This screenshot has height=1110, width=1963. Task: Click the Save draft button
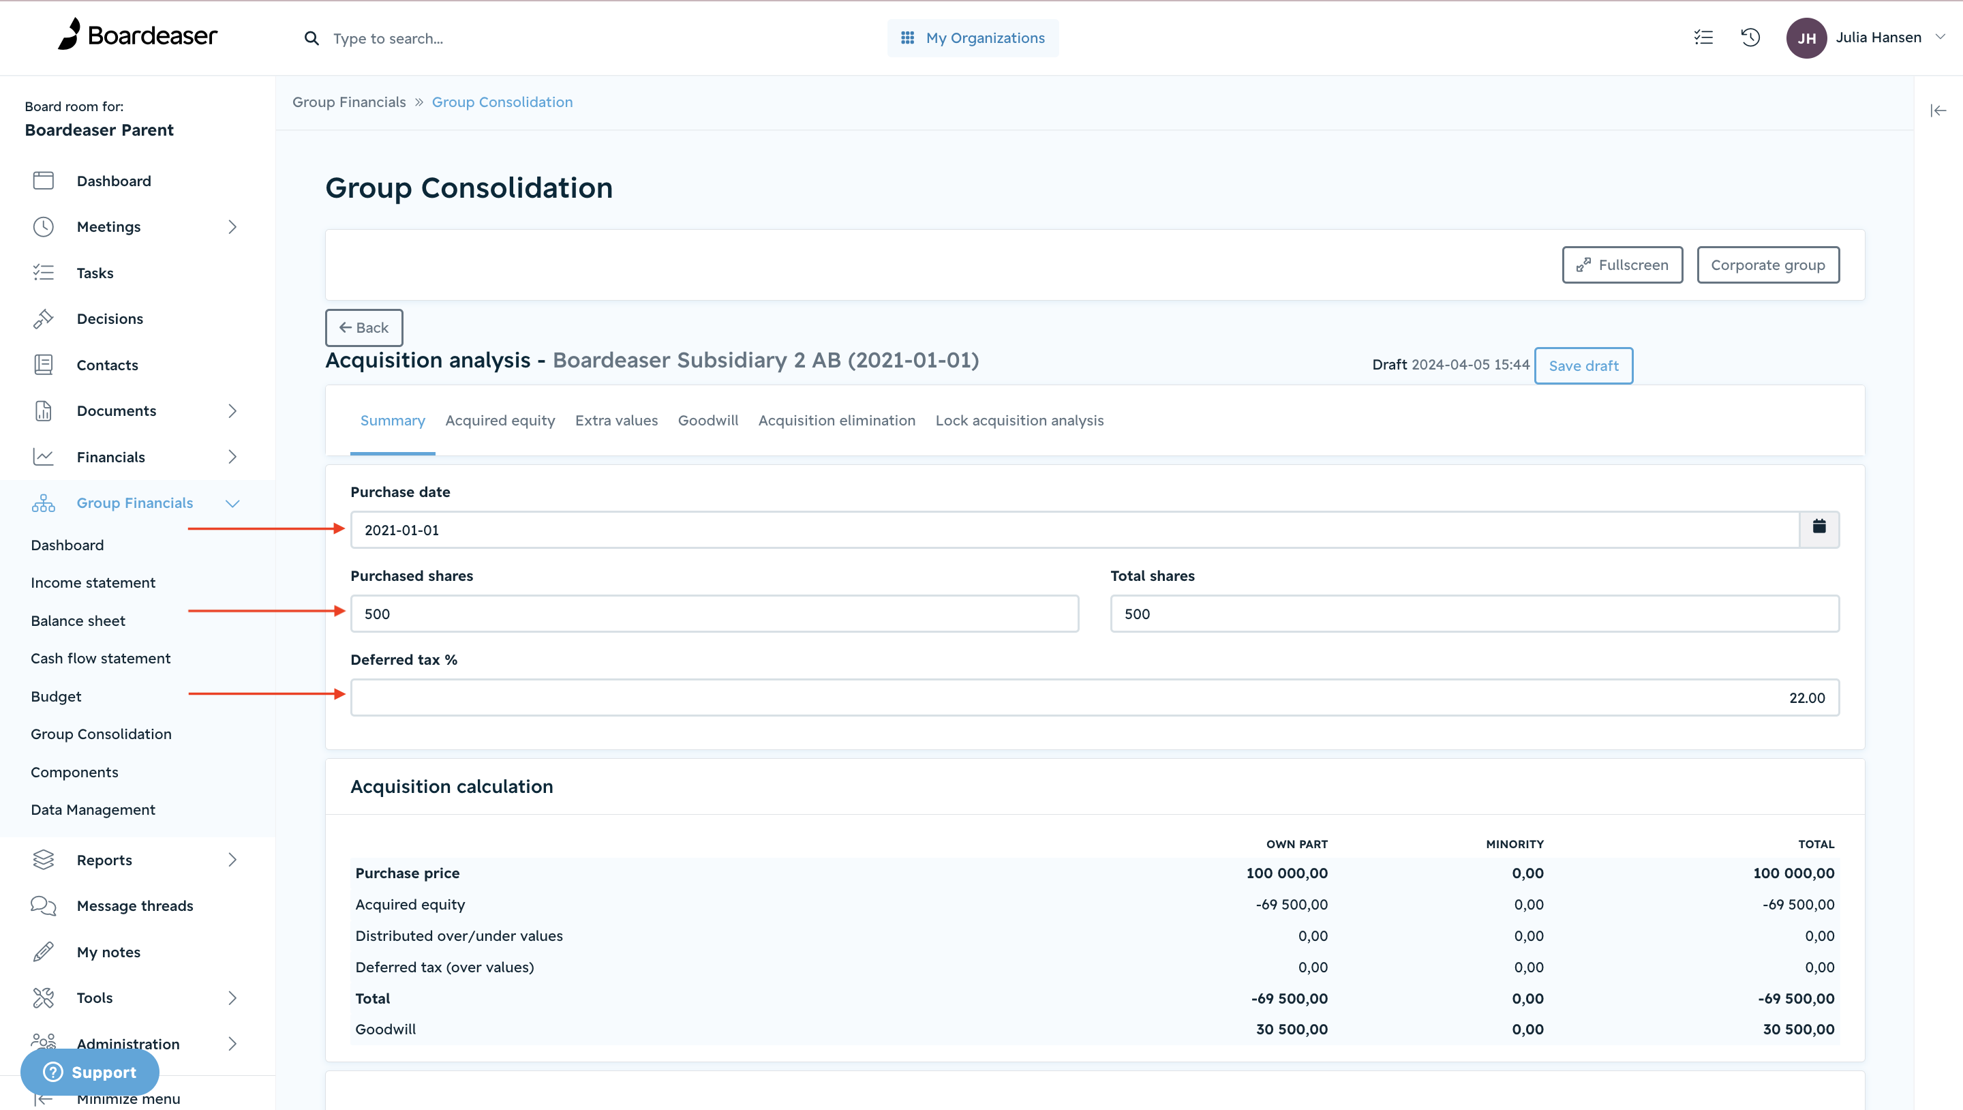[1583, 366]
